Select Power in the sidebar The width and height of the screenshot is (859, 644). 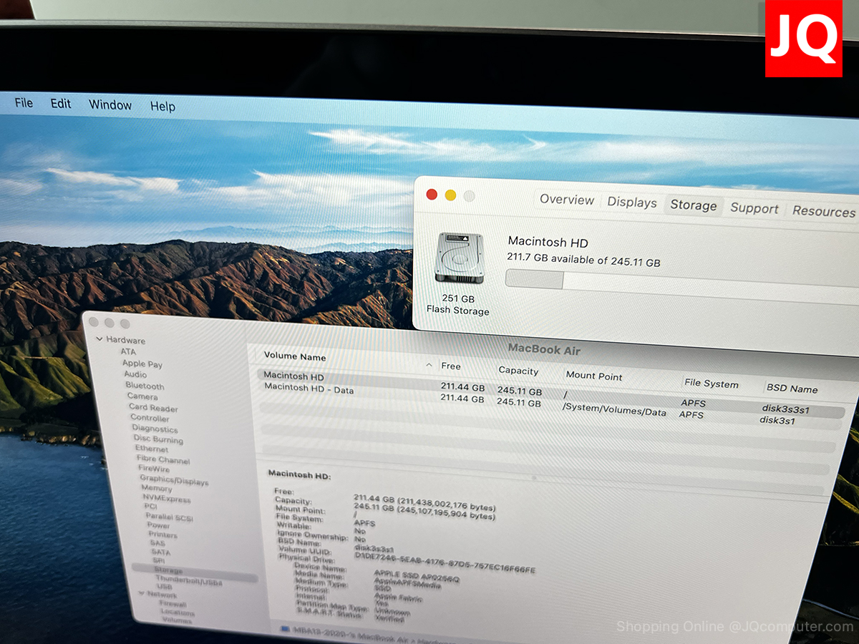158,525
